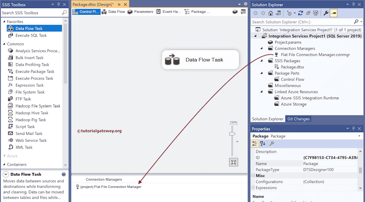
Task: Click the zoom slider handle on canvas
Action: [x=232, y=134]
